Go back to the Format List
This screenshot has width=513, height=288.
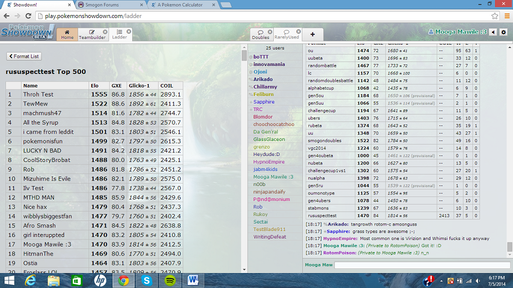coord(24,56)
